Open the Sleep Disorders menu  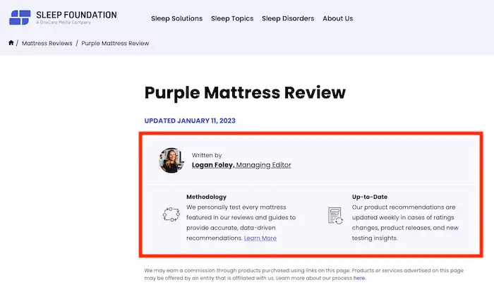288,18
